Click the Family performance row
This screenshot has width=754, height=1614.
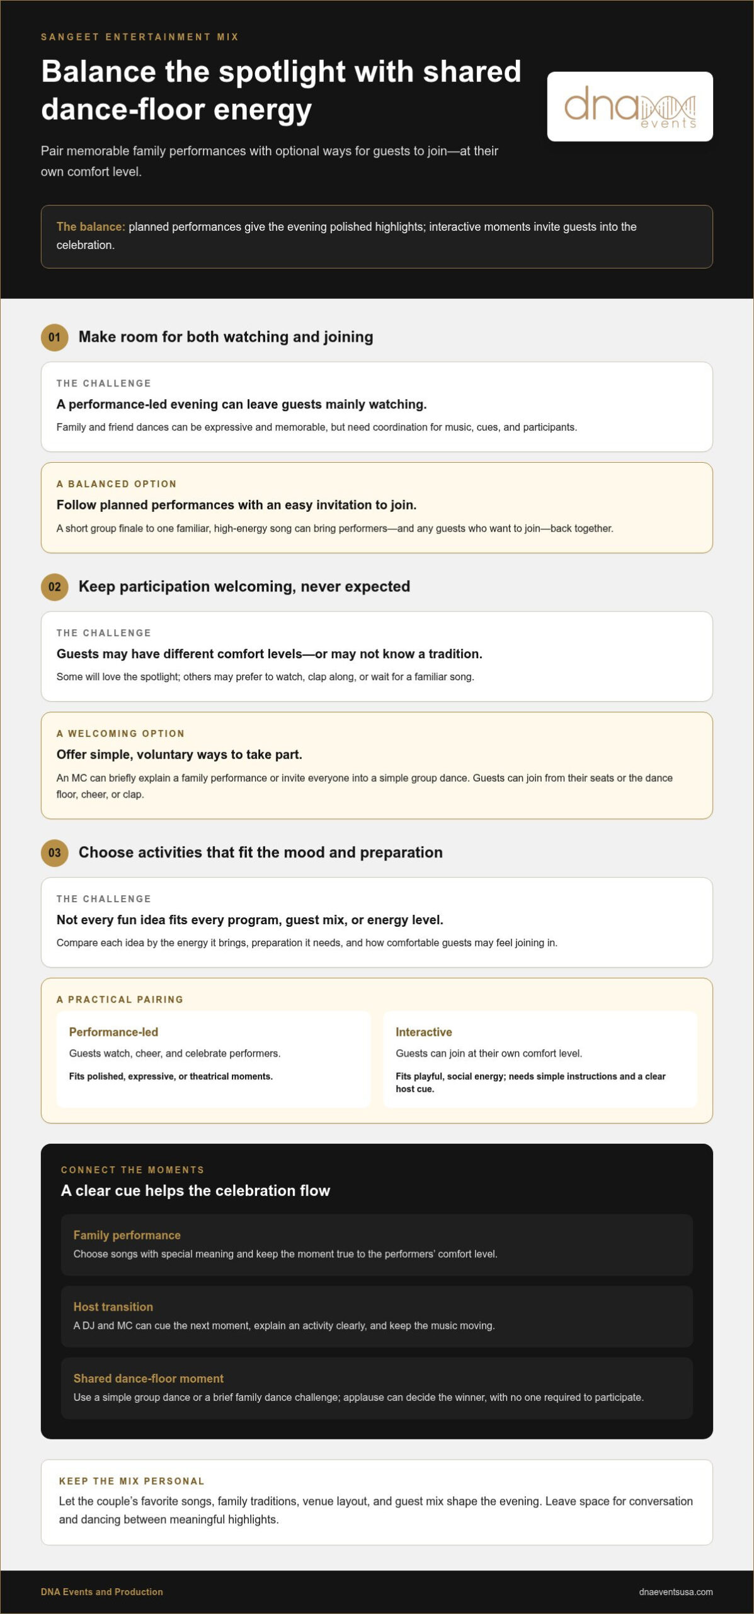[377, 1245]
